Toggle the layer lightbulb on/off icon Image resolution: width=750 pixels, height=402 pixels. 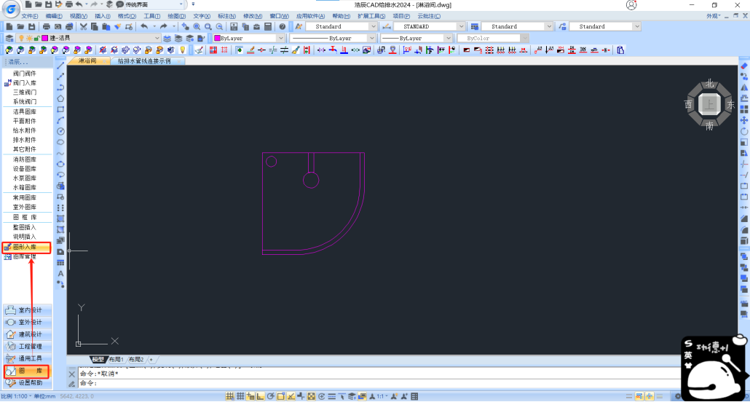coord(21,38)
